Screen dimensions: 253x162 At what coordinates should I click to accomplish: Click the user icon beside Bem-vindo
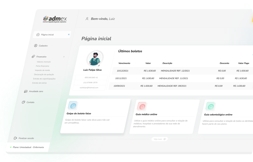(87, 19)
